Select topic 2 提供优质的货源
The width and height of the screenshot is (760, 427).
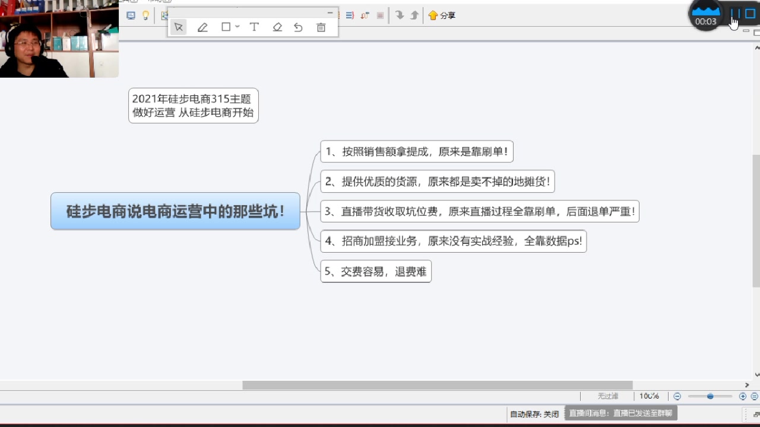438,181
